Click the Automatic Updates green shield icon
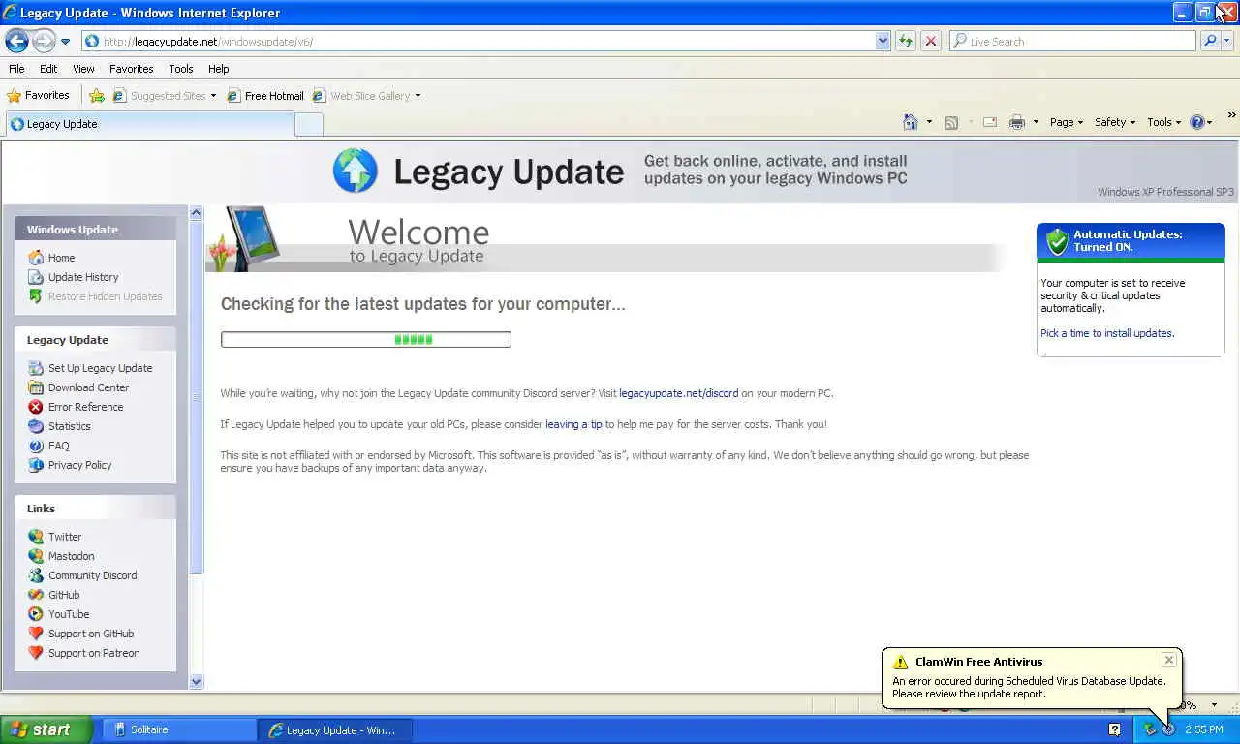Screen dimensions: 1240x744 [x=1057, y=241]
